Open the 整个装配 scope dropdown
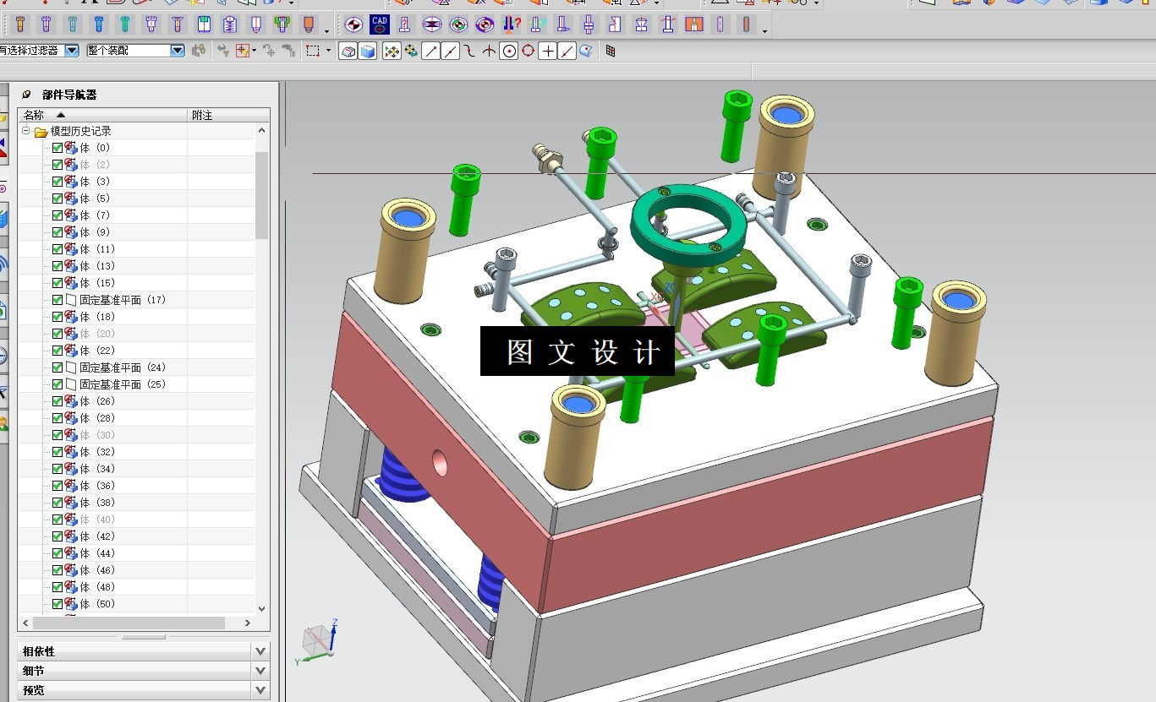 [178, 51]
